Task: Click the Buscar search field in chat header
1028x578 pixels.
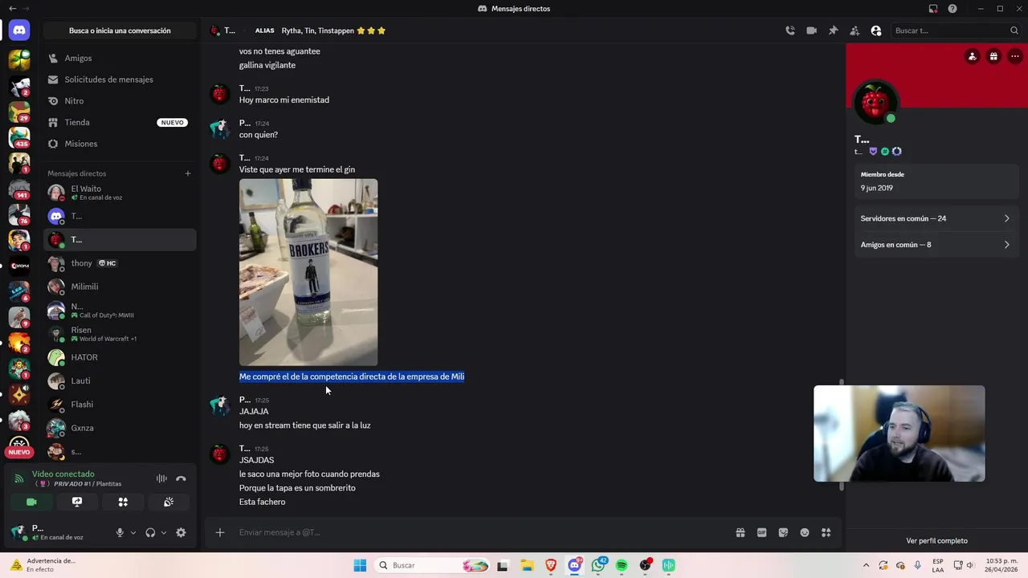Action: 956,31
